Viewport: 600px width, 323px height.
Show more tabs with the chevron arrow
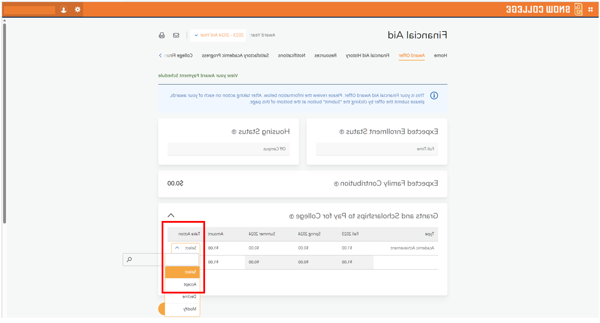pyautogui.click(x=160, y=56)
